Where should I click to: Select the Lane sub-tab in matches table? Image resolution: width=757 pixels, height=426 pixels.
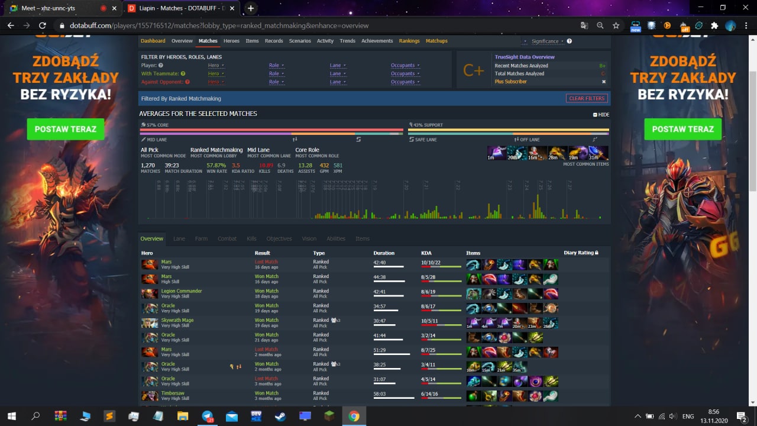[179, 239]
